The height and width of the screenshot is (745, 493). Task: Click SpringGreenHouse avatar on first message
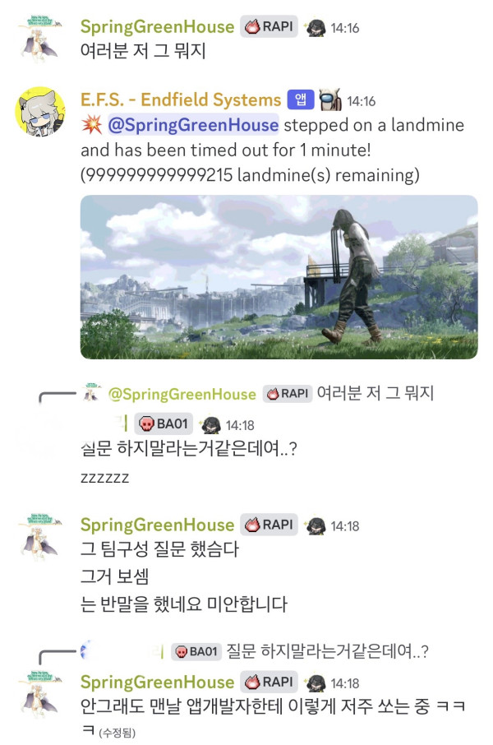point(40,37)
